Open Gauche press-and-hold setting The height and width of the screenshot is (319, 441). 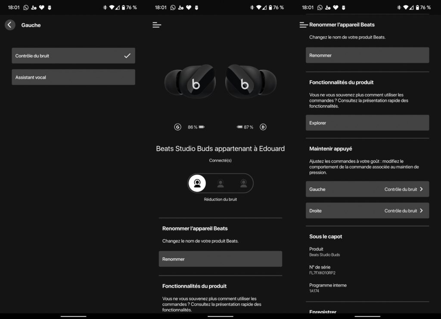(x=367, y=189)
